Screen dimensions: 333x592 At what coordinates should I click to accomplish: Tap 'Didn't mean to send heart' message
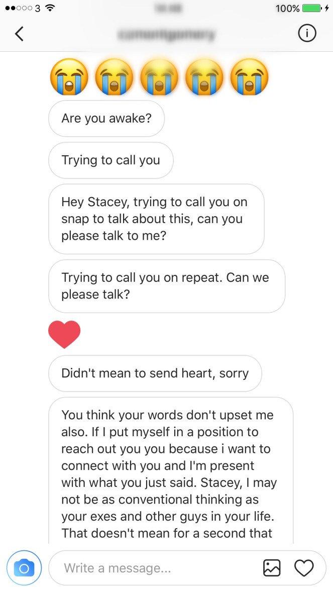pos(155,373)
